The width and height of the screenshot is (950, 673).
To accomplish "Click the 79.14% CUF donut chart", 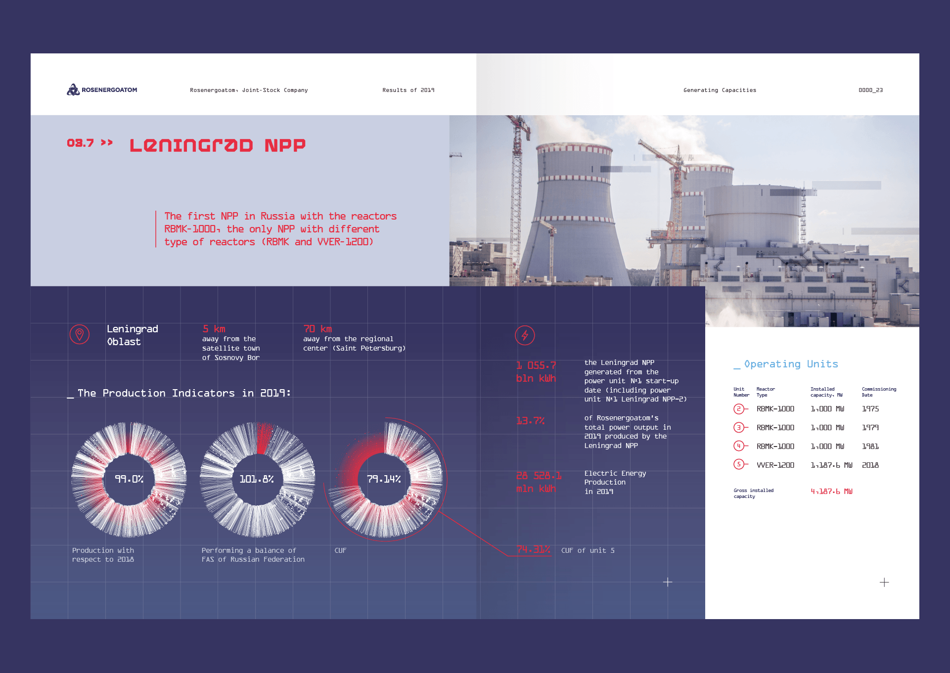I will tap(384, 479).
